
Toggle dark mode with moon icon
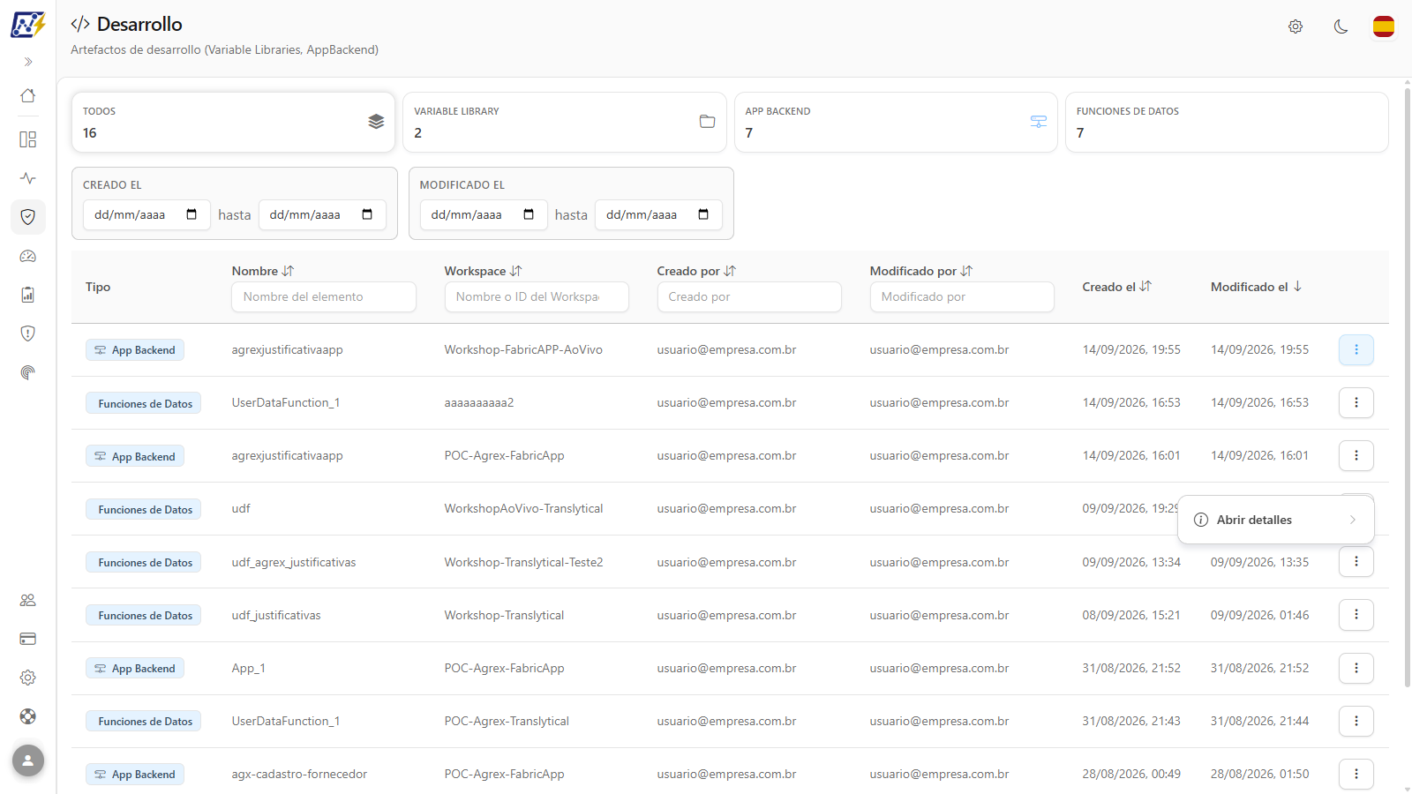[x=1341, y=26]
